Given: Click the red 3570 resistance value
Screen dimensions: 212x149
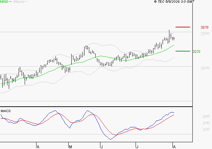Looking at the screenshot, I should pos(205,27).
